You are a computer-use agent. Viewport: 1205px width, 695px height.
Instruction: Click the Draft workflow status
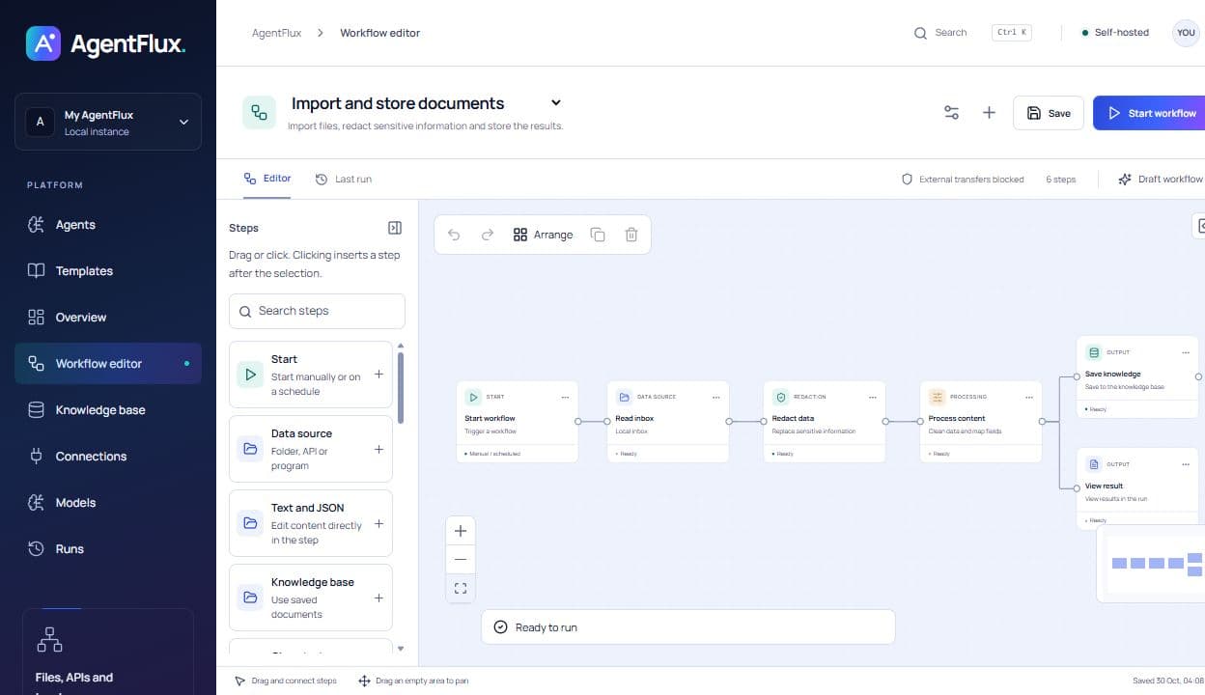pos(1161,180)
